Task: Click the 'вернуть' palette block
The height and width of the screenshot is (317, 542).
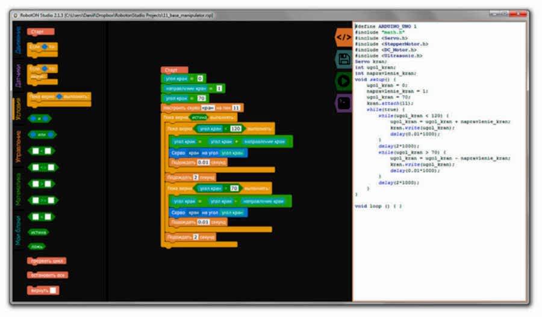Action: (43, 290)
